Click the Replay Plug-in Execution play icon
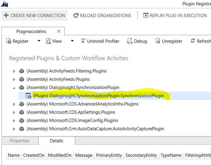This screenshot has height=165, width=211. 146,15
